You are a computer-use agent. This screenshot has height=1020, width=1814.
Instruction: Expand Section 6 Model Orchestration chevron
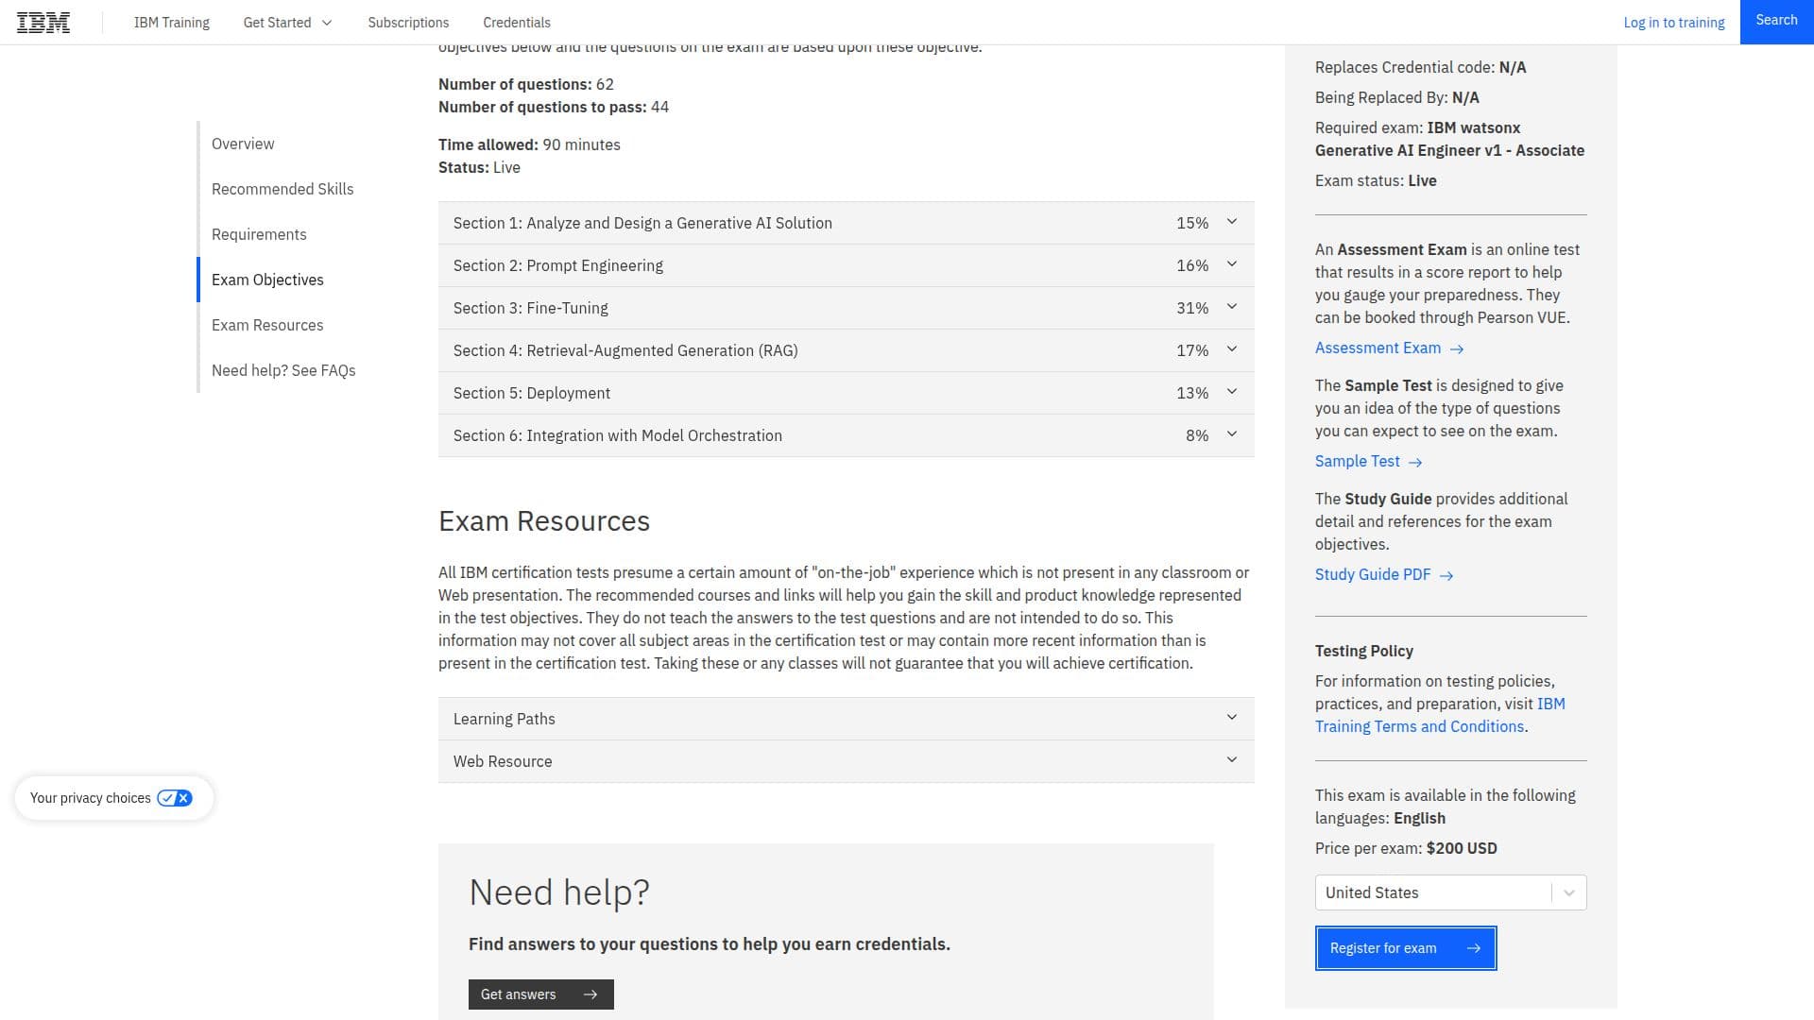point(1232,434)
